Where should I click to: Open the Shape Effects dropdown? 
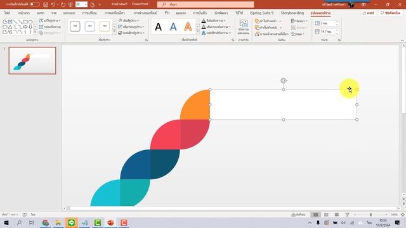click(x=131, y=33)
